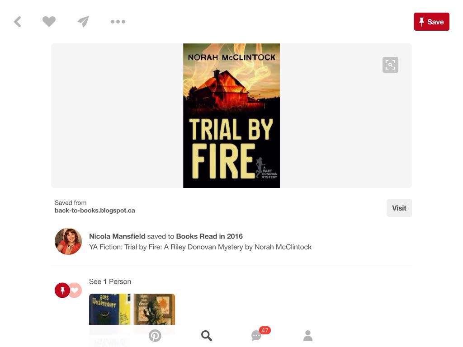Open Nicola Mansfield's profile picture
This screenshot has width=463, height=347.
point(68,241)
